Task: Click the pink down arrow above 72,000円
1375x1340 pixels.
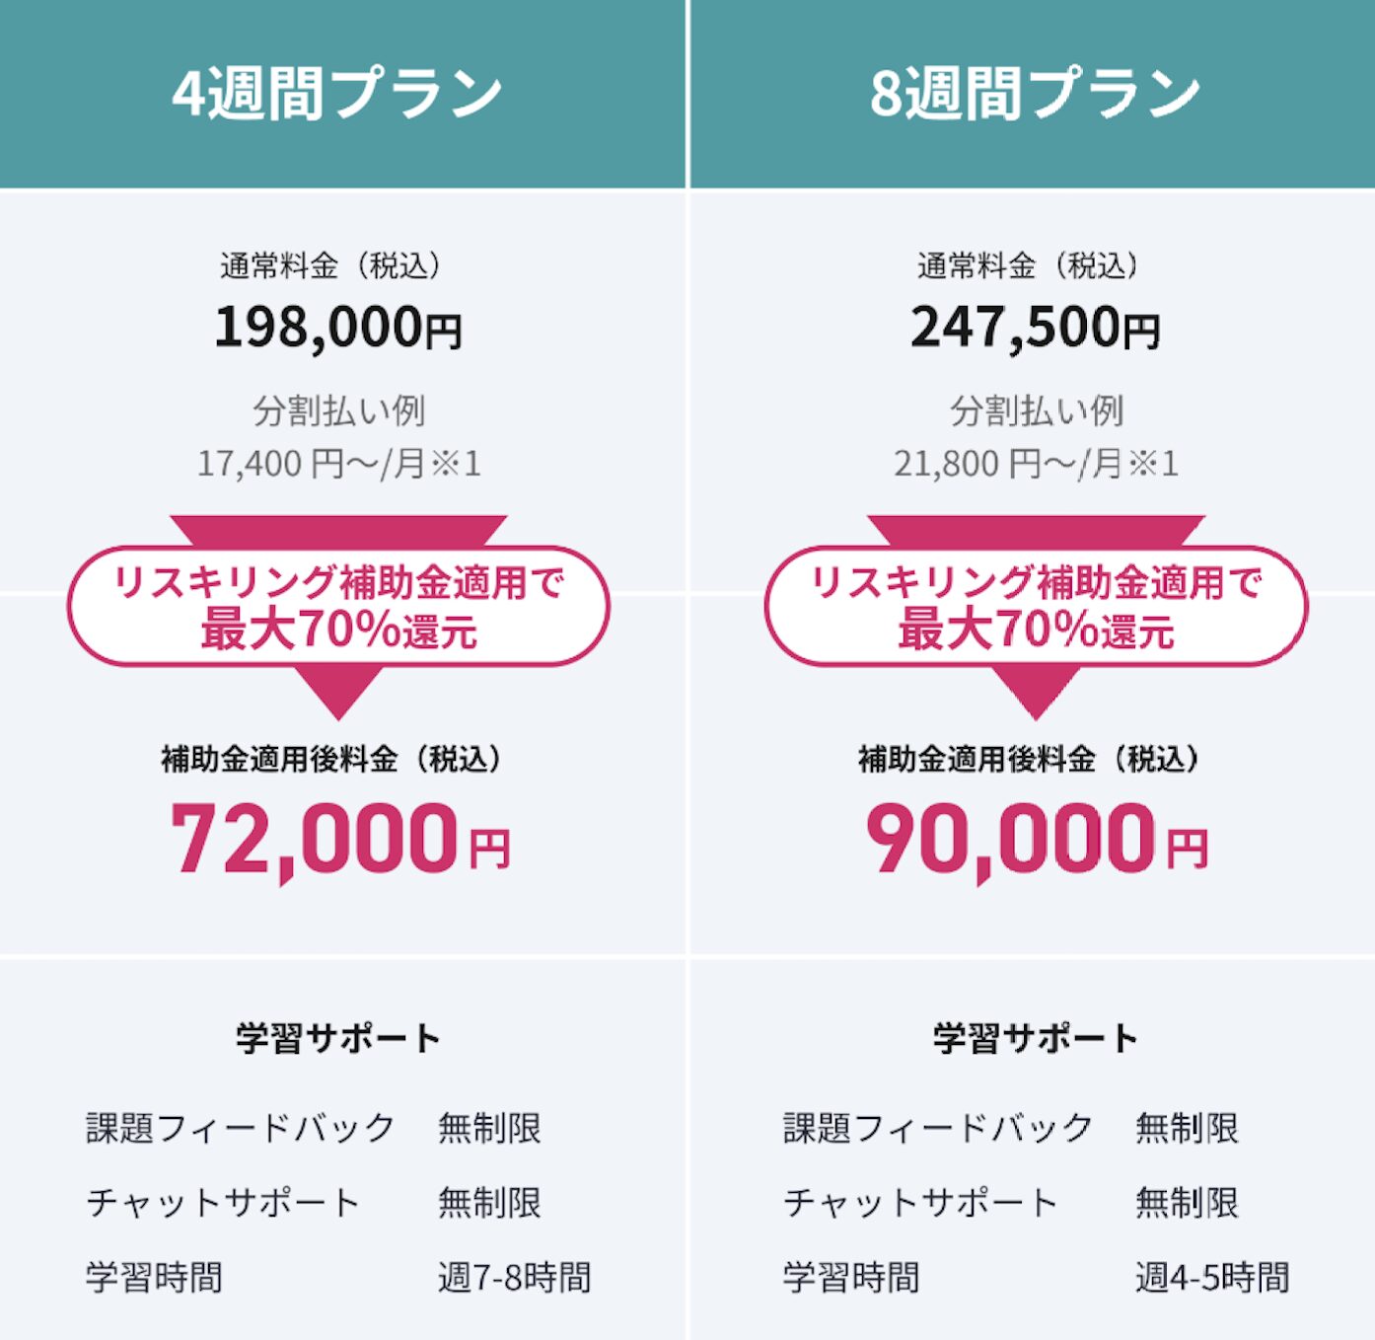Action: click(x=338, y=692)
